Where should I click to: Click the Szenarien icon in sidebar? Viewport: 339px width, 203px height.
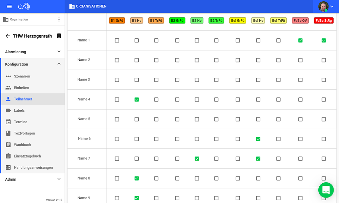[x=8, y=76]
